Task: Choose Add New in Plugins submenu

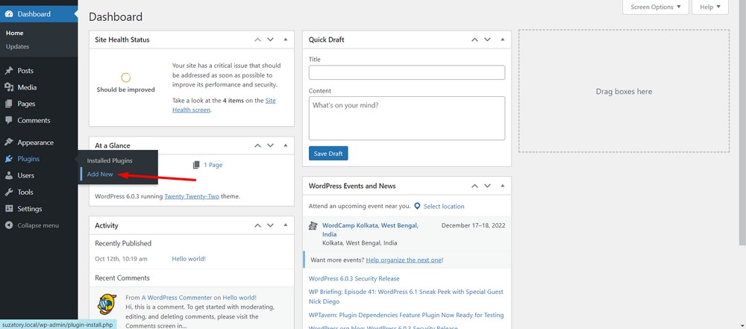Action: [x=100, y=175]
